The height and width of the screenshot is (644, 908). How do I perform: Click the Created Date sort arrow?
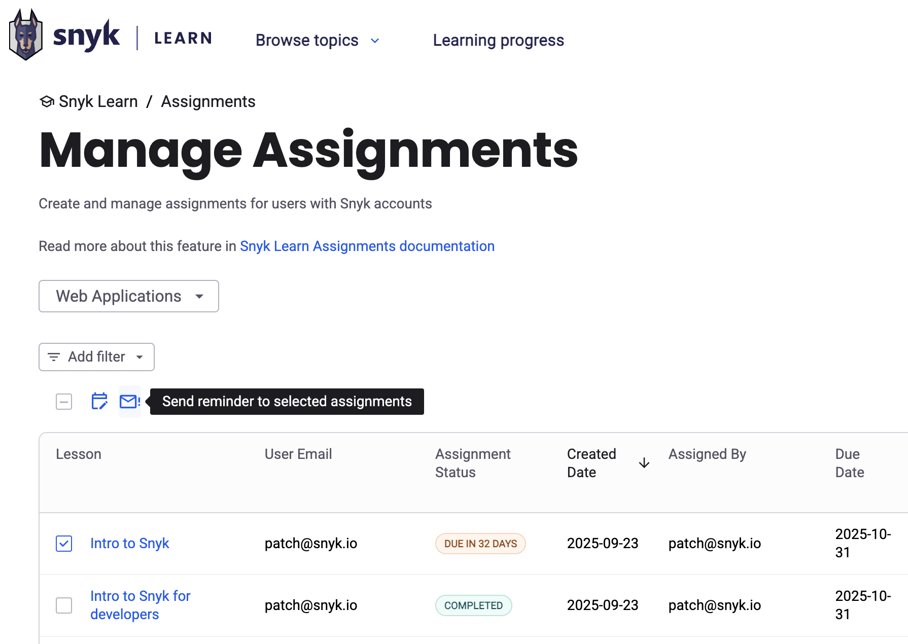644,463
